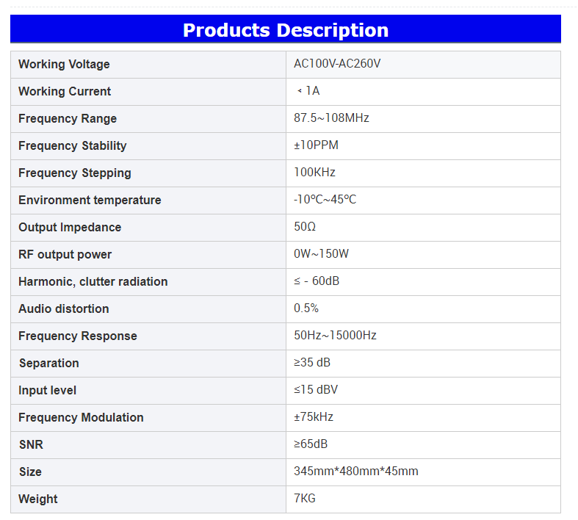Select the Working Current row label
Screen dimensions: 578x520
tap(65, 92)
